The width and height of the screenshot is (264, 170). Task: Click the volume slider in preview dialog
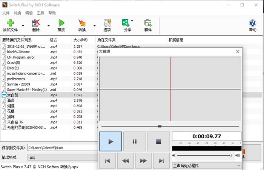coord(204,155)
